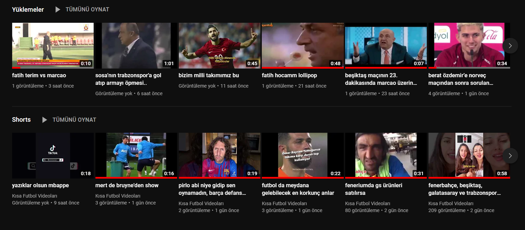Click '80 görüntüleme • 2 gün önce' text

point(377,210)
